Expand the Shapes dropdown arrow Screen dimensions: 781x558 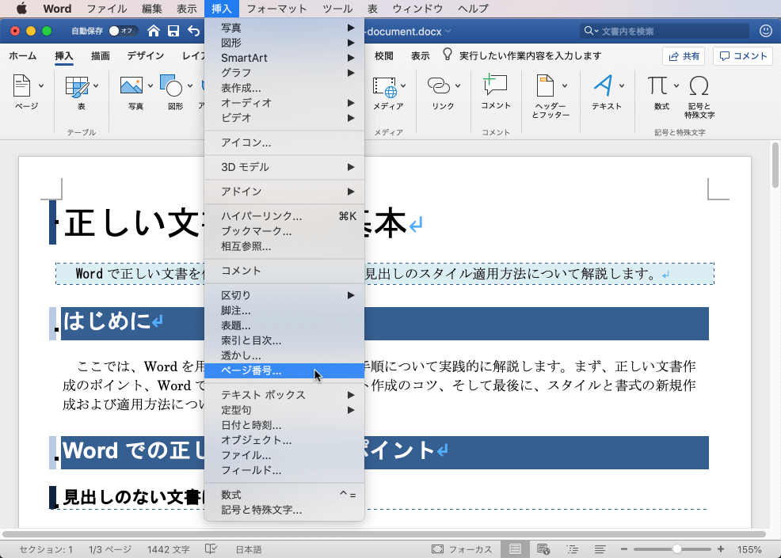[x=190, y=85]
